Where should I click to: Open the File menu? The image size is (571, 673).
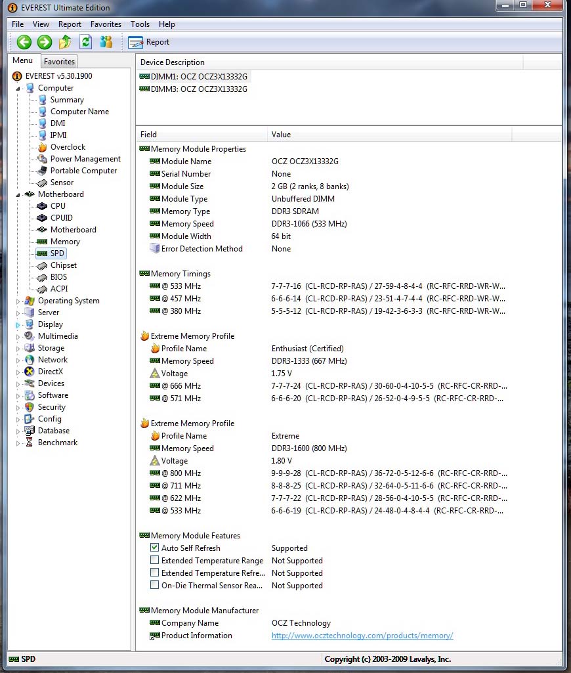(18, 24)
